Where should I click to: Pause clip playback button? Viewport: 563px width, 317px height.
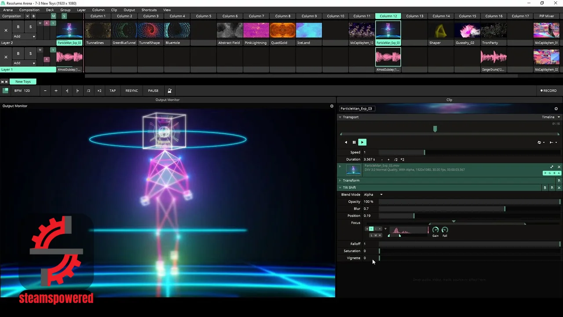pyautogui.click(x=354, y=142)
